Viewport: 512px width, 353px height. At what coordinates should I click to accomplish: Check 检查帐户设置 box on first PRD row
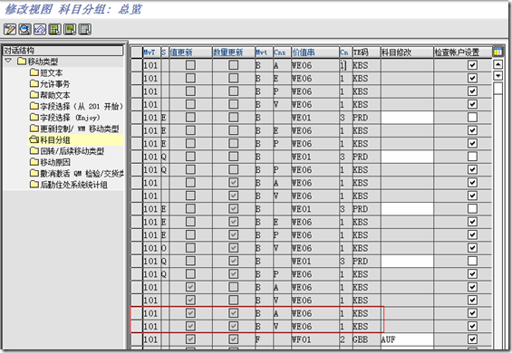472,118
